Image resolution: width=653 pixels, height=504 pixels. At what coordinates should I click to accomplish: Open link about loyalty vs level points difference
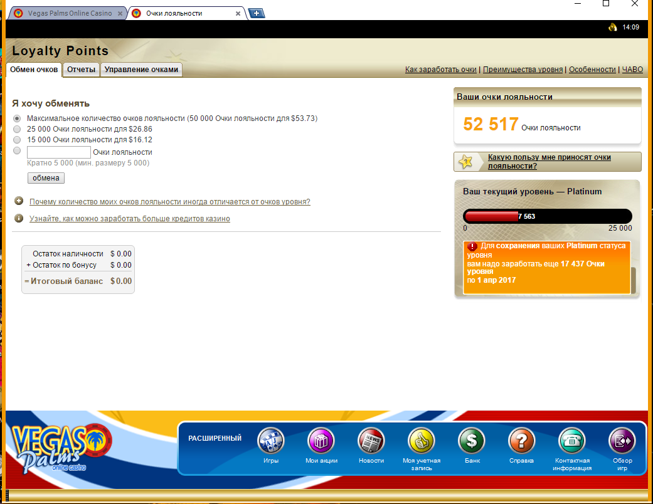170,202
